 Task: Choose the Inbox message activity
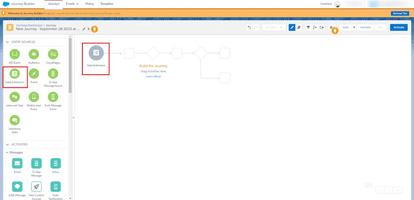(55, 163)
